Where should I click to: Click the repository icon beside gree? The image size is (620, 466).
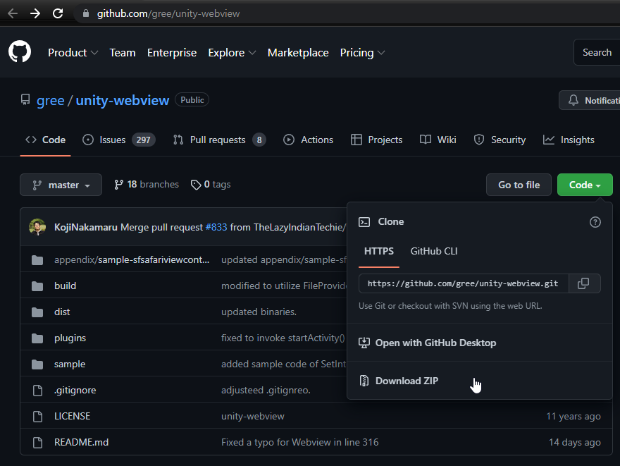[x=25, y=99]
